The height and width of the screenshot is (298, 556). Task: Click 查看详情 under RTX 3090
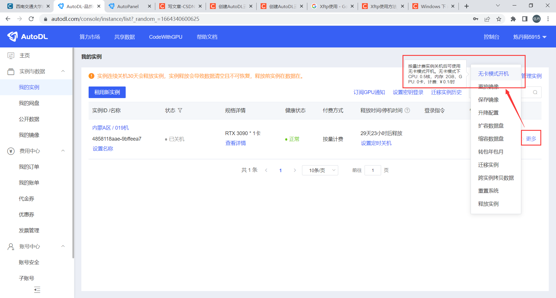[x=236, y=143]
